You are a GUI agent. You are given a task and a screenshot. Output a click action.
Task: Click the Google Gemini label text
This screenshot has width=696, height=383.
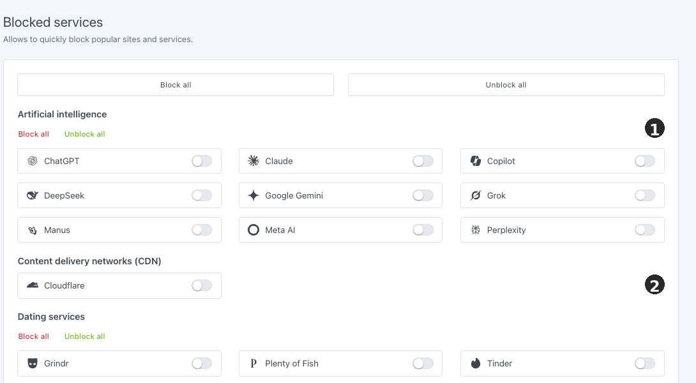point(294,196)
